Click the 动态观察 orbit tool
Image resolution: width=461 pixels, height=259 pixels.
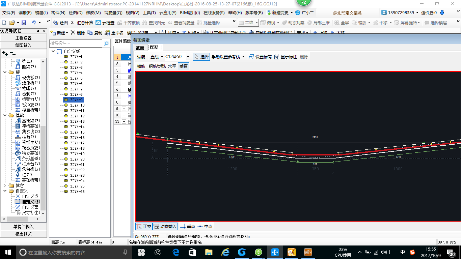[x=293, y=23]
